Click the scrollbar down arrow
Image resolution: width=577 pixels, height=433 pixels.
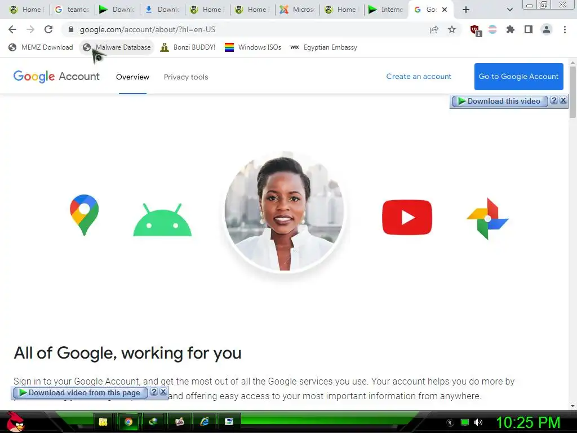click(x=572, y=406)
